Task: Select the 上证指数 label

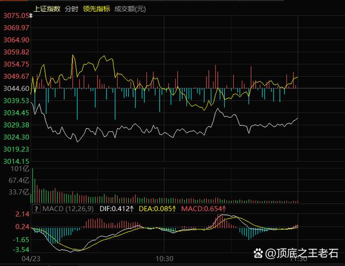Action: tap(47, 9)
